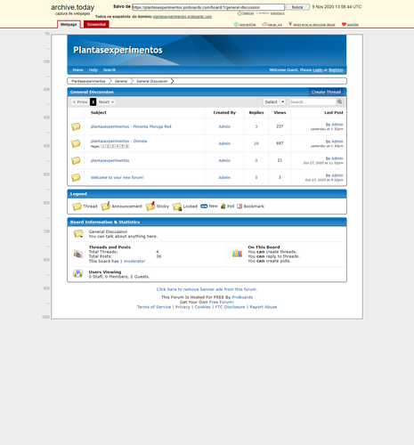Click the Next pagination button

pyautogui.click(x=106, y=101)
